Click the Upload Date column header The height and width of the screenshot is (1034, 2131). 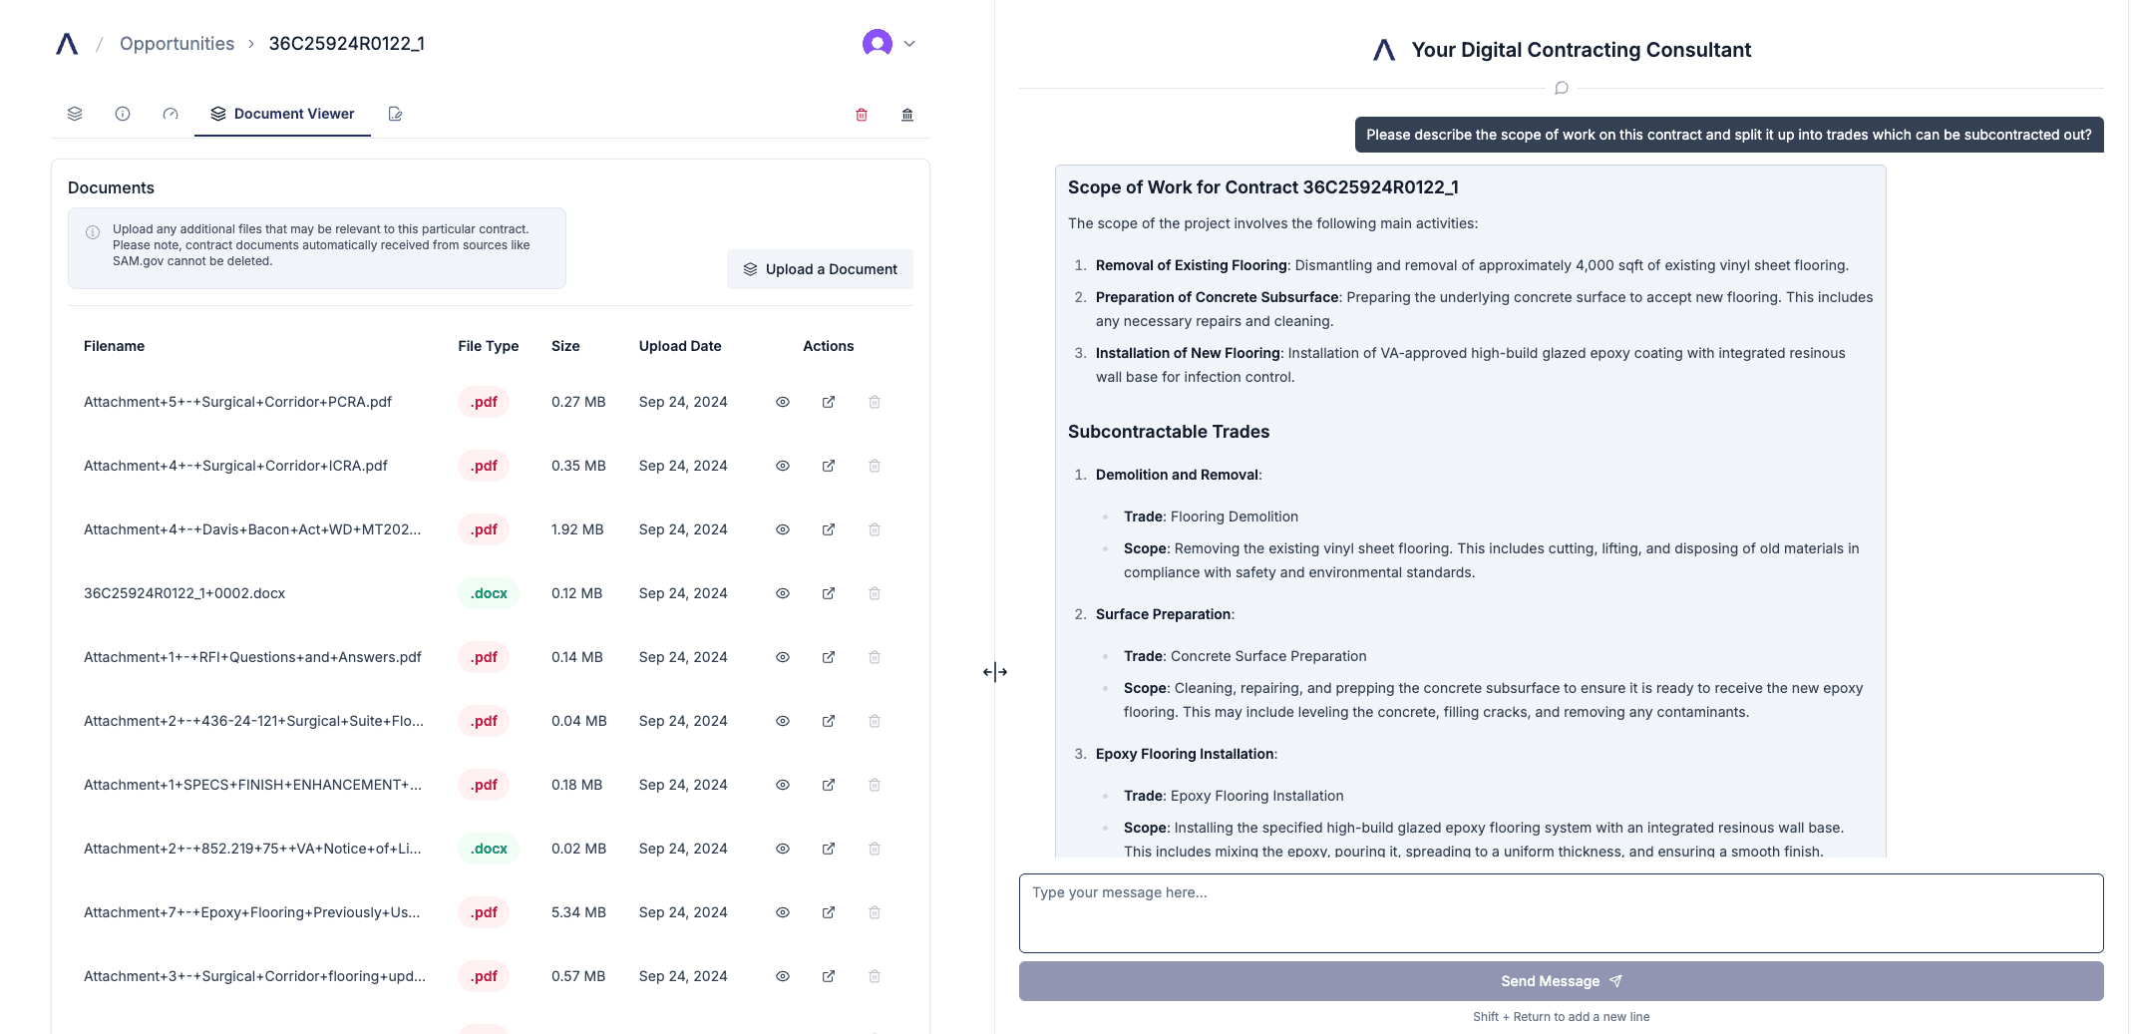point(680,346)
